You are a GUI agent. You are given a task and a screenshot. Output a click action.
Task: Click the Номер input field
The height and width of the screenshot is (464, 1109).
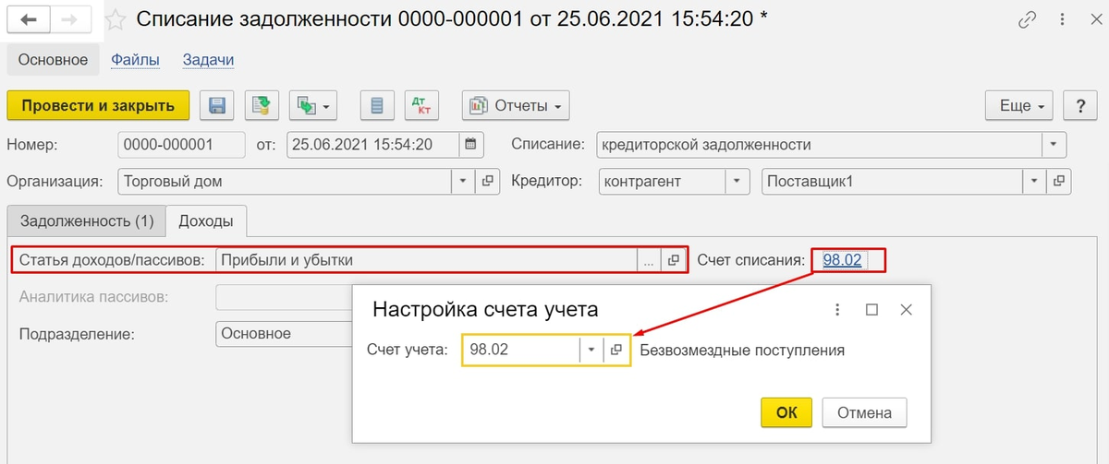(181, 145)
